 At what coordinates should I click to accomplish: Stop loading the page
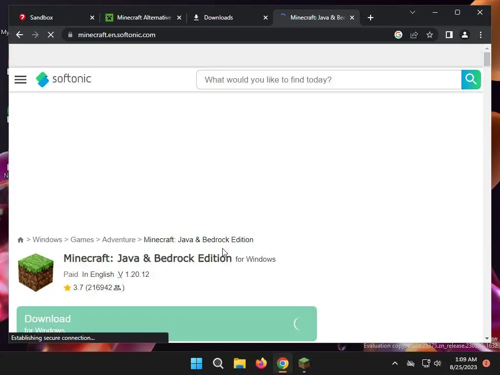click(51, 35)
